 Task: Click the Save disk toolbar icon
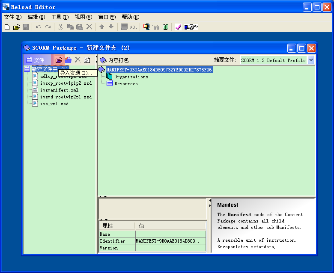(x=26, y=27)
